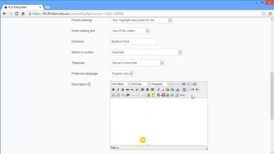
Task: Toggle fullscreen editor mode
Action: (x=194, y=84)
